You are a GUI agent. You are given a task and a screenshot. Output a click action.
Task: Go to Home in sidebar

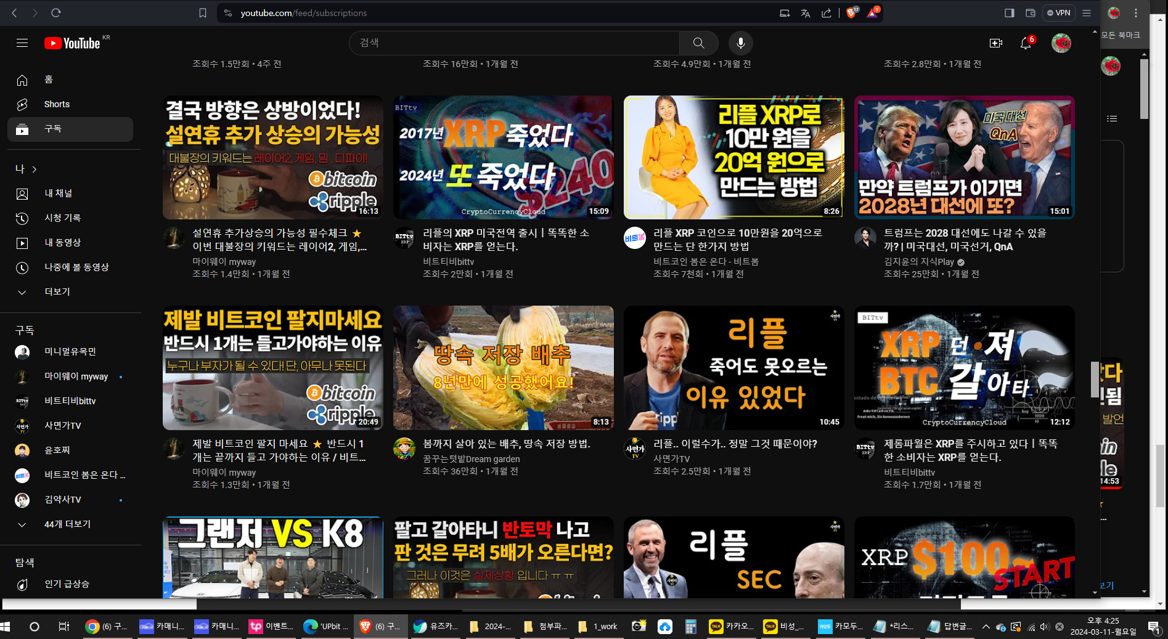pyautogui.click(x=70, y=79)
